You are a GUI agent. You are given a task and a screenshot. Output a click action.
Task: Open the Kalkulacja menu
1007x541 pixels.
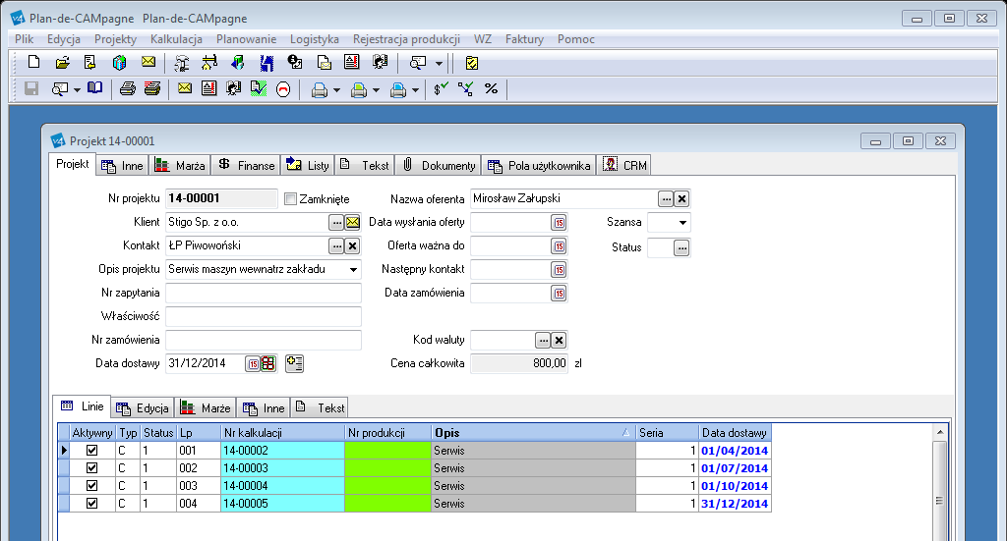[x=176, y=39]
